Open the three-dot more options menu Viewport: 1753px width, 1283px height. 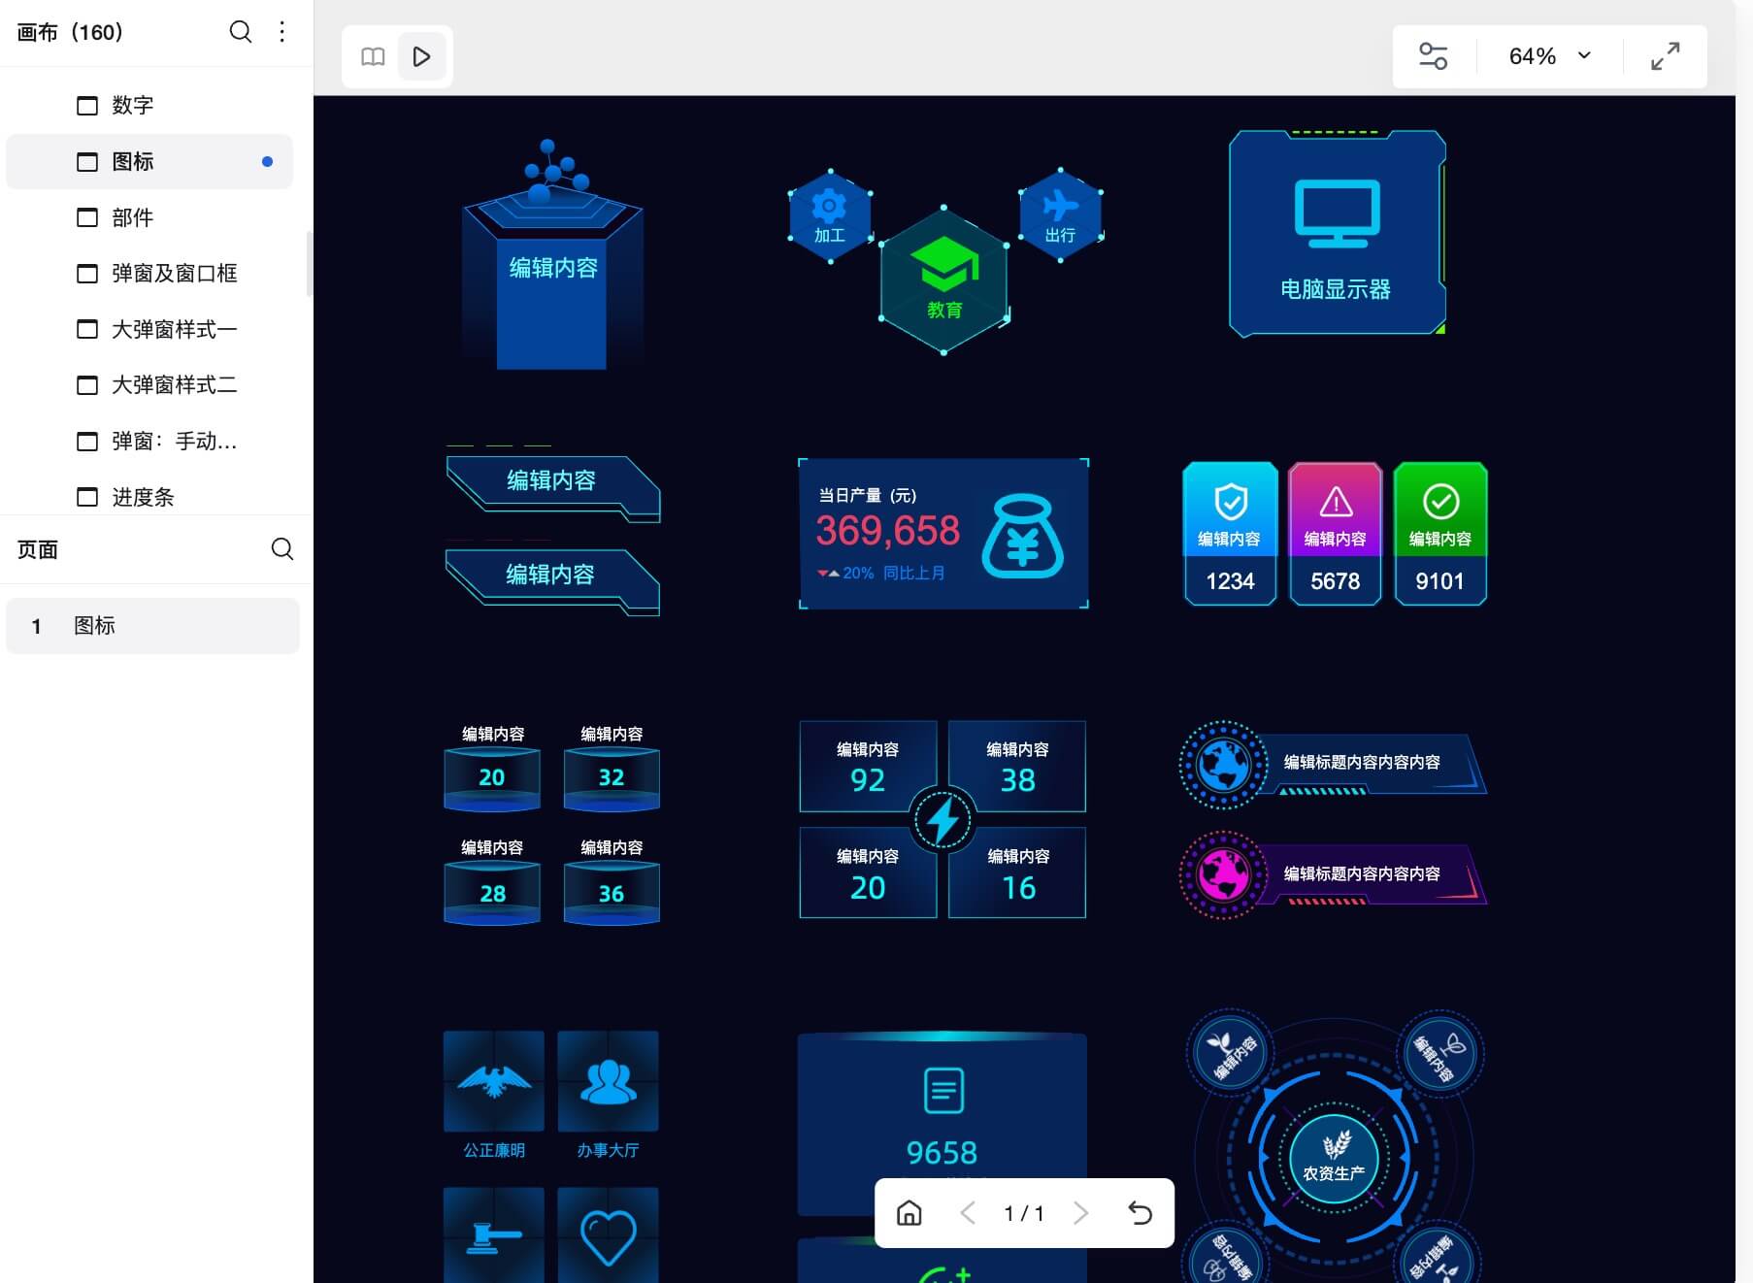pos(282,32)
